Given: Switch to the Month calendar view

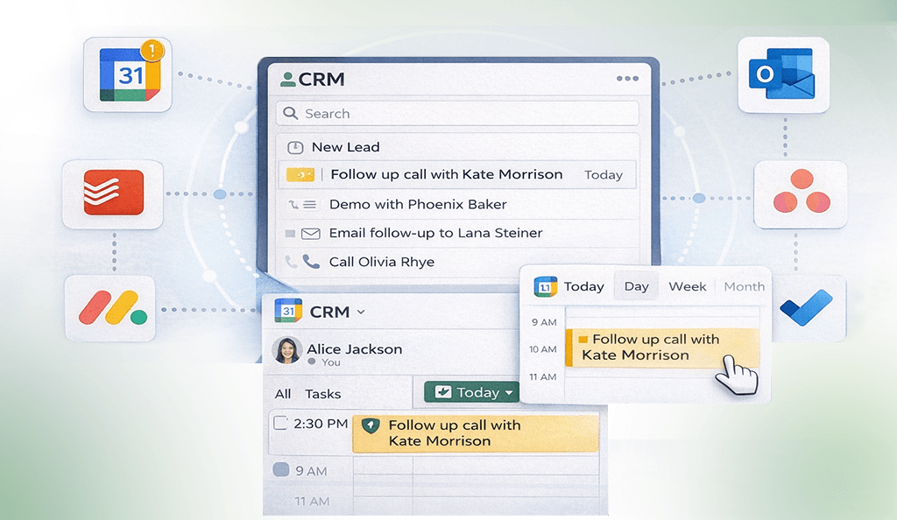Looking at the screenshot, I should pyautogui.click(x=743, y=286).
